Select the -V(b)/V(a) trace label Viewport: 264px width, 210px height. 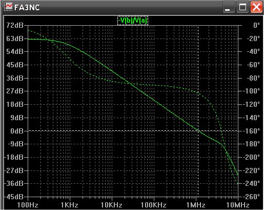[133, 21]
